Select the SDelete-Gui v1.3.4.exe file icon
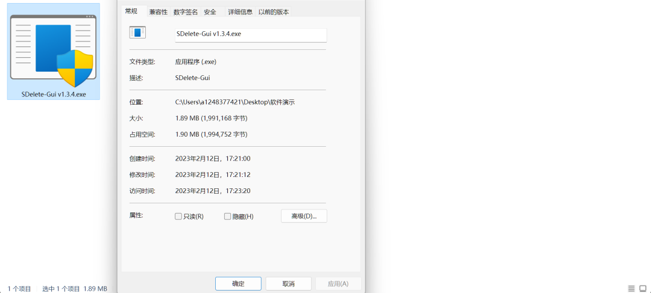Screen dimensions: 651x293 coord(53,51)
